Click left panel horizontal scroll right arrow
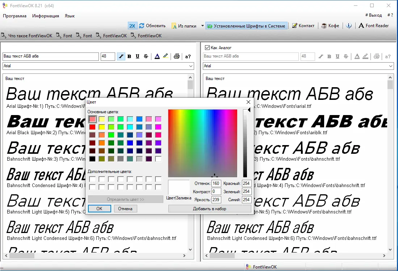 (184, 255)
